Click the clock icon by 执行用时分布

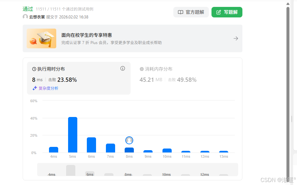(x=34, y=69)
